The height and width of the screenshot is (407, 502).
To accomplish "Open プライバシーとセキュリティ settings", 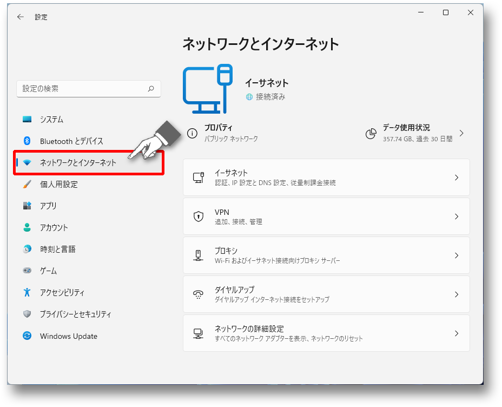I will 89,314.
